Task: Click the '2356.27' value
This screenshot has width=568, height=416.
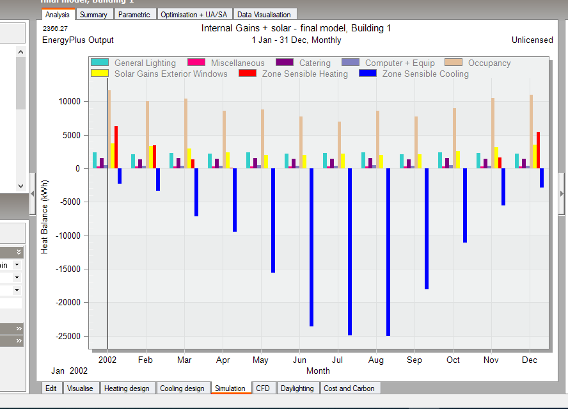Action: coord(55,28)
